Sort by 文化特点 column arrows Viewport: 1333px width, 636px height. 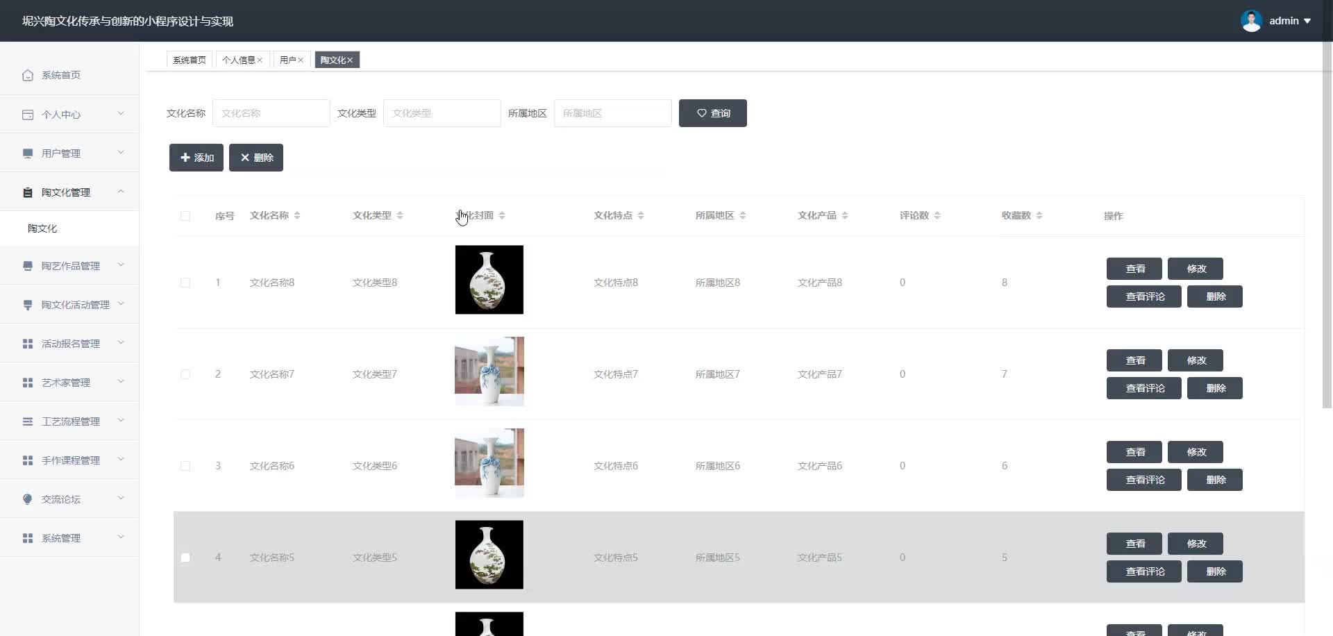click(x=641, y=215)
